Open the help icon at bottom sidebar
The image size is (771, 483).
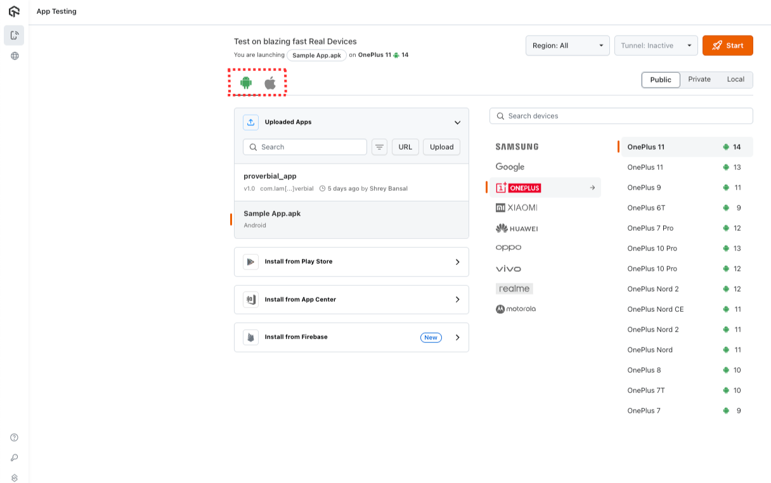coord(13,437)
